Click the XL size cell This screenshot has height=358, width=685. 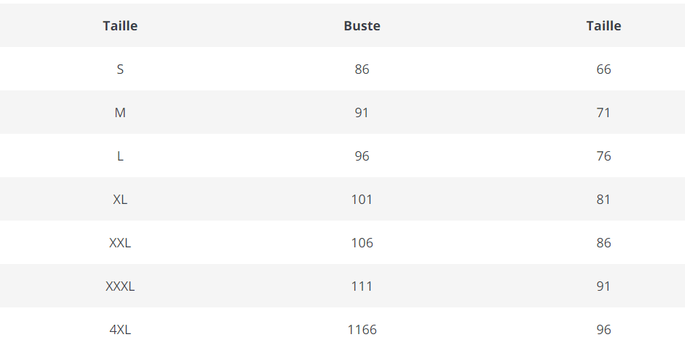[x=120, y=200]
